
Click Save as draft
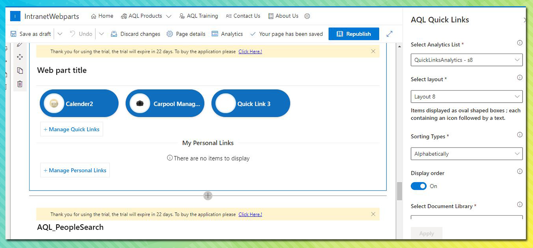tap(31, 34)
